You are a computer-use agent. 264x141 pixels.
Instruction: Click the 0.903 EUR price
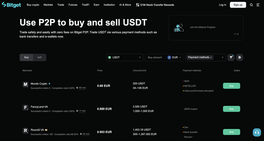tap(104, 132)
